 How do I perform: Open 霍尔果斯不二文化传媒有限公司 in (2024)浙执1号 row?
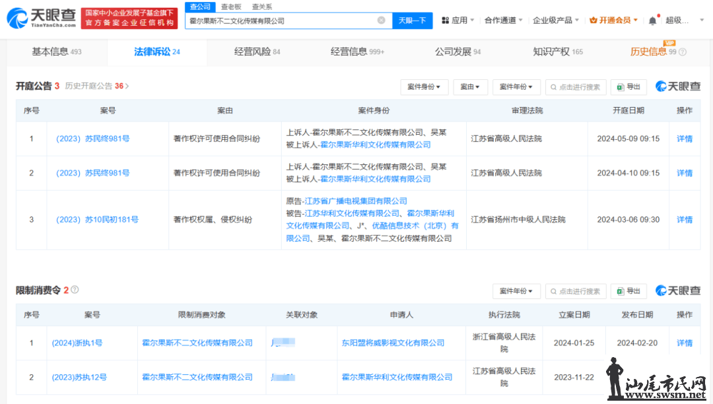[x=197, y=343]
